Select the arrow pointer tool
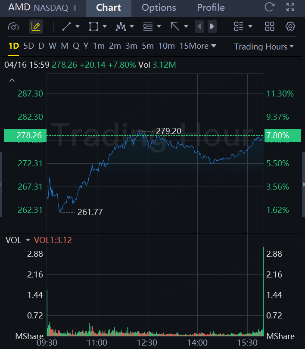 point(175,26)
